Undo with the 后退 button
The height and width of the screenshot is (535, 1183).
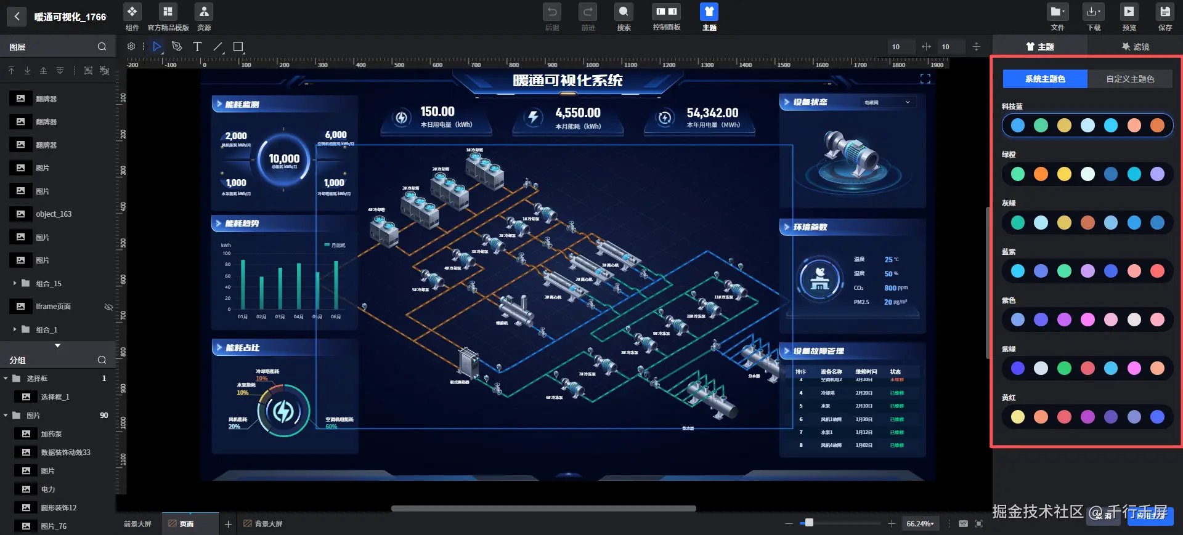[x=552, y=17]
